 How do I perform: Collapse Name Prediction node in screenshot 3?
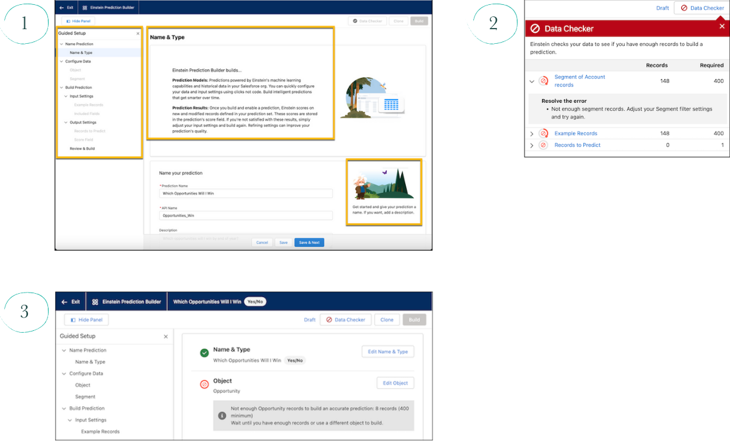(x=64, y=350)
